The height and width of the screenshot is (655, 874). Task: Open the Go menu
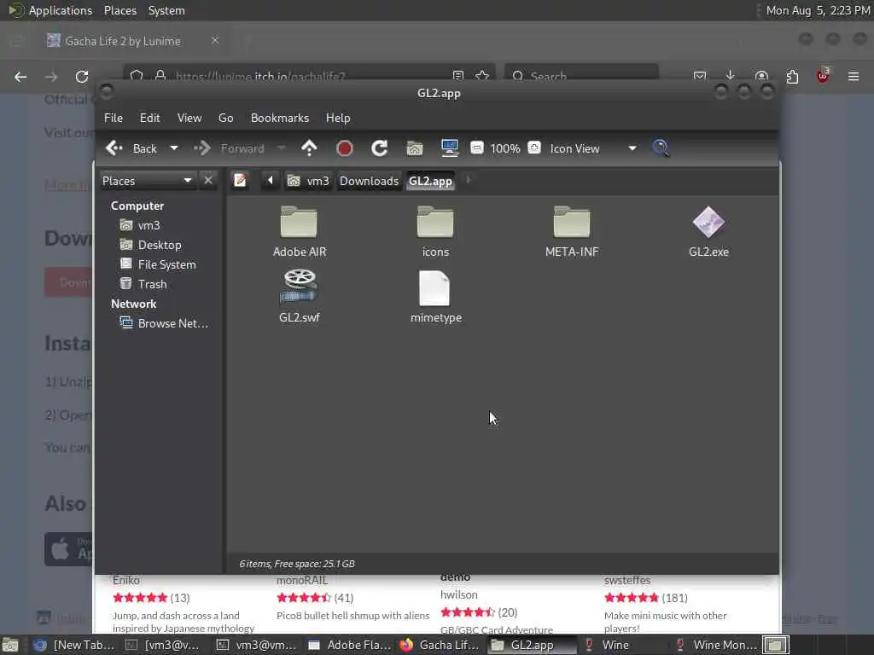[225, 118]
